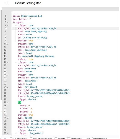Fold the 'type: opened' block at line 34
This screenshot has height=139, width=120.
tap(8, 118)
